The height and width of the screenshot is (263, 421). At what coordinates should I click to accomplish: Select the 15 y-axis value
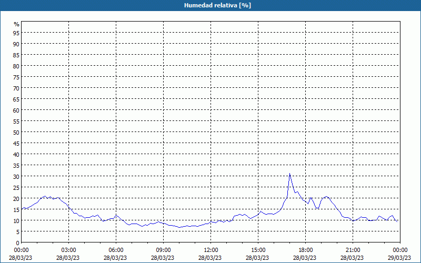16,210
